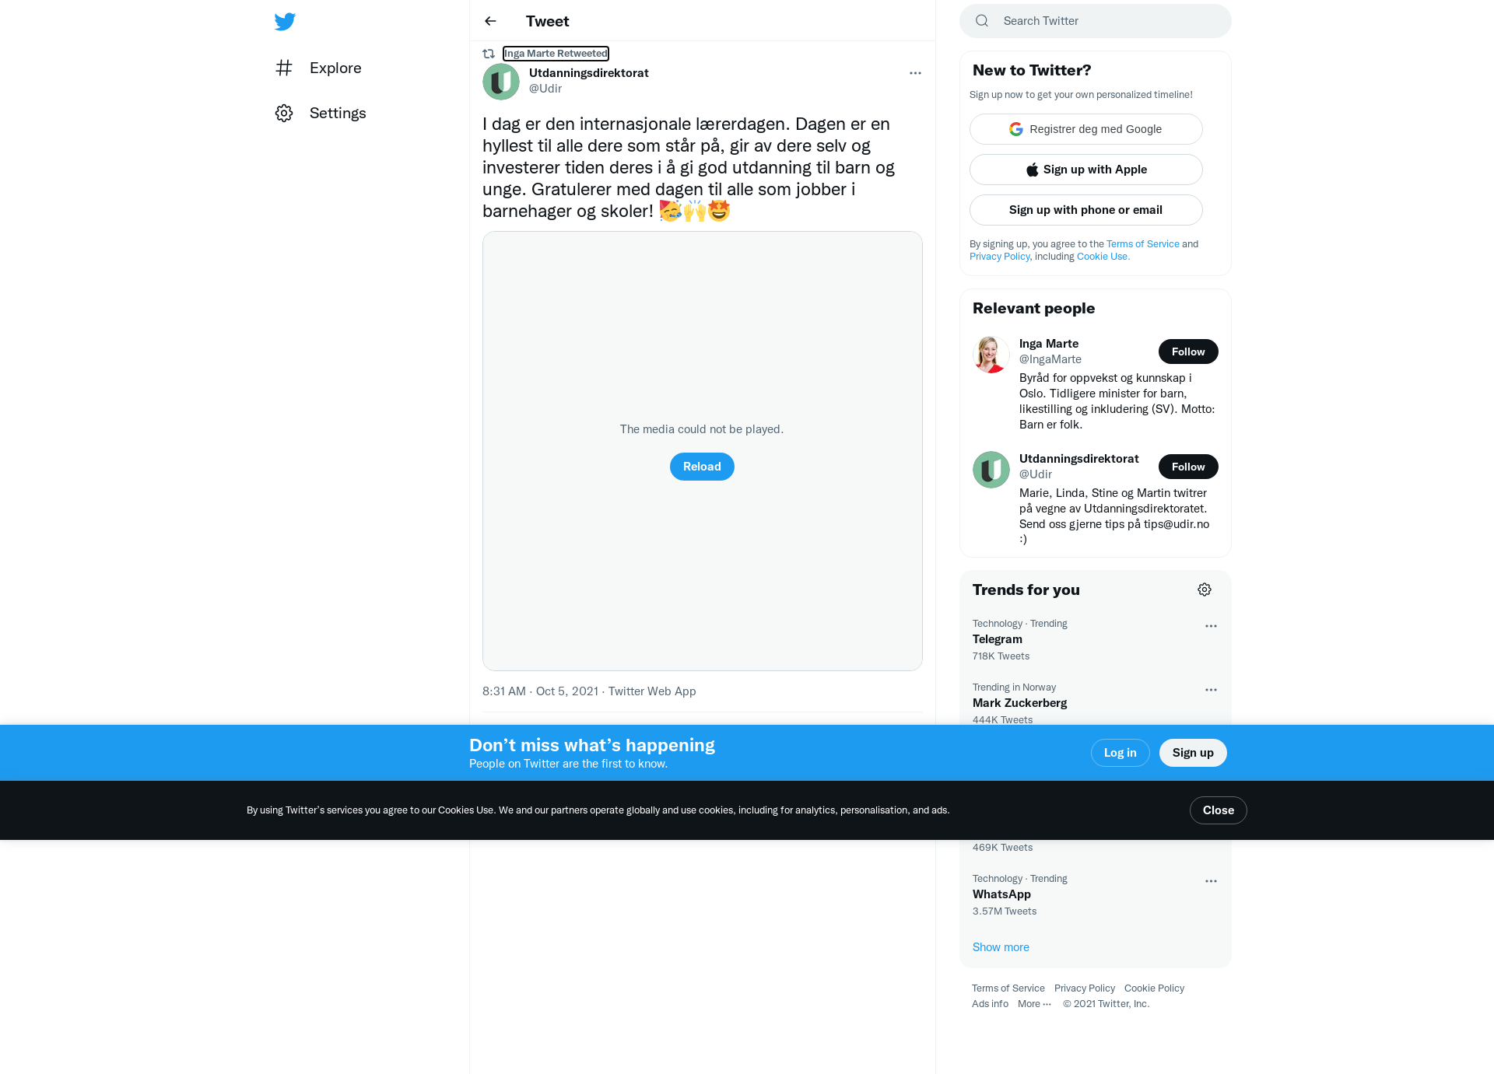Click the Twitter bird logo

tap(285, 21)
